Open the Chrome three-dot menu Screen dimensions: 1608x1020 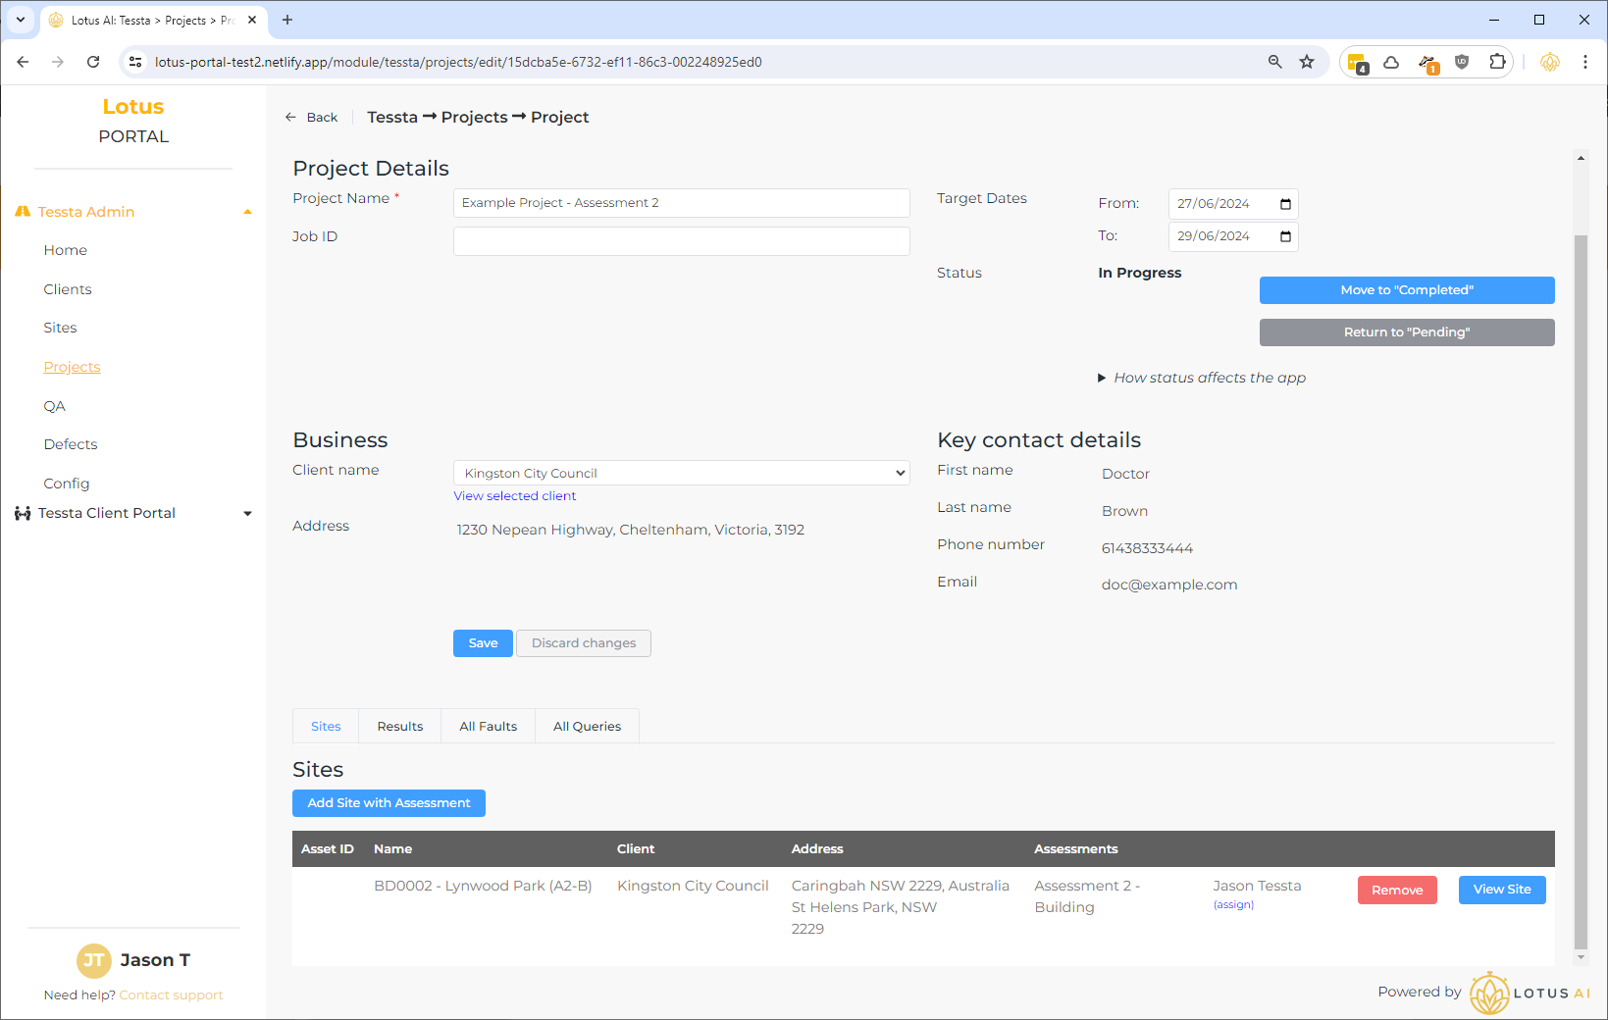1584,62
